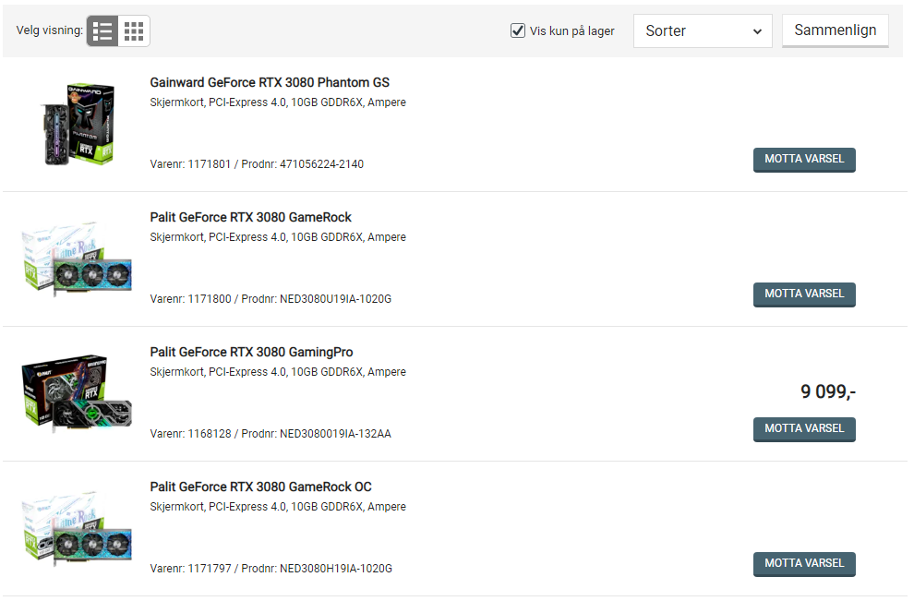Click the description under Palit GameRock OC
This screenshot has height=601, width=914.
(278, 507)
